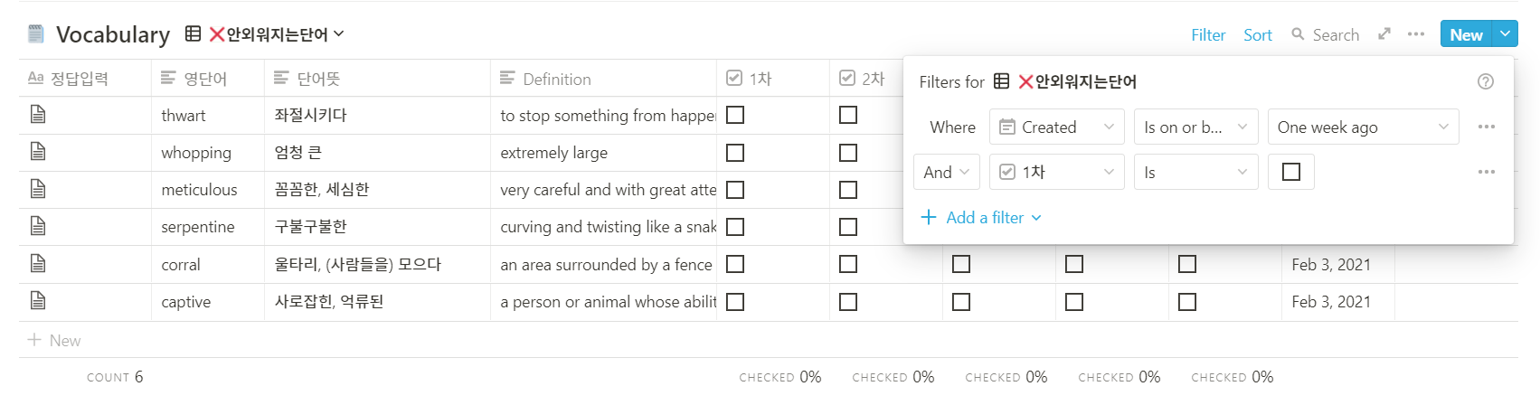Image resolution: width=1540 pixels, height=405 pixels.
Task: Click the Filter link
Action: (1208, 35)
